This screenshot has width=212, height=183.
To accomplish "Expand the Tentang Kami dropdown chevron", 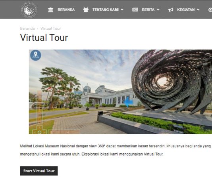I will 122,10.
